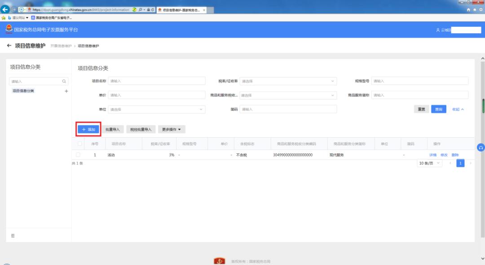Click 删除 for the 活动 row
This screenshot has height=265, width=485.
(455, 155)
